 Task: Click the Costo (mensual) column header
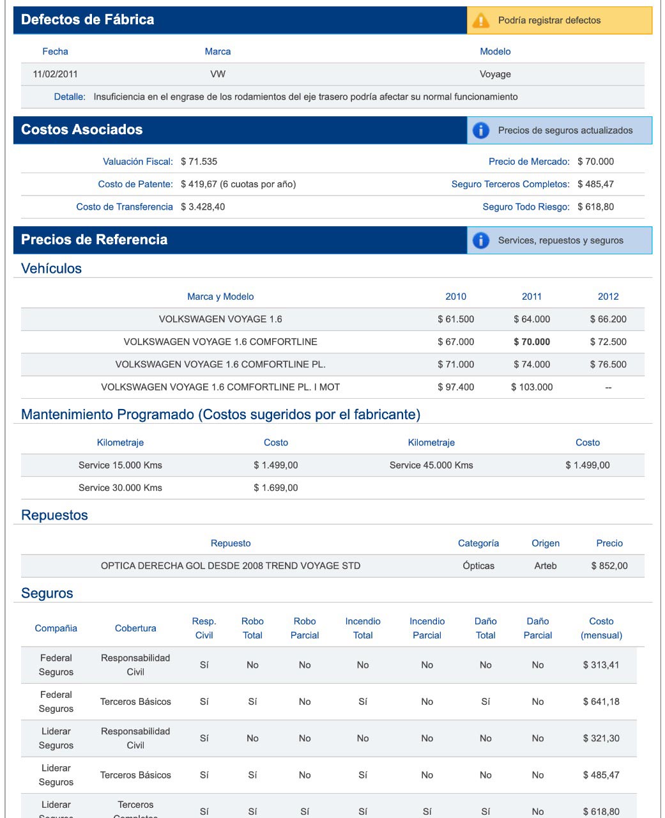(x=601, y=628)
